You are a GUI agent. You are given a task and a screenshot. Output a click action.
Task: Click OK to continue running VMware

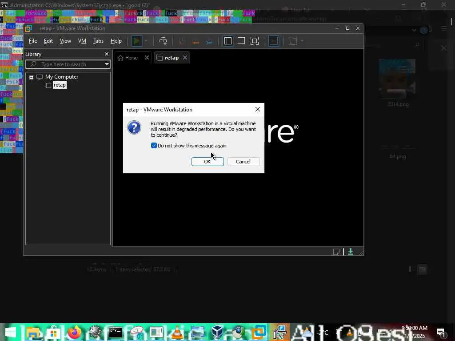coord(208,162)
